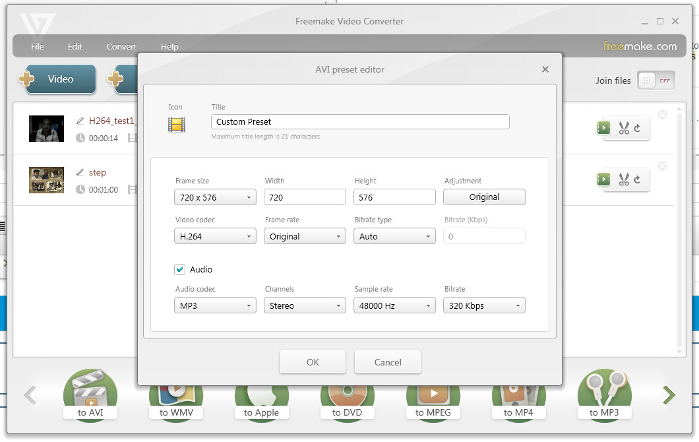Click the Original adjustment button
This screenshot has height=442, width=699.
[x=484, y=197]
